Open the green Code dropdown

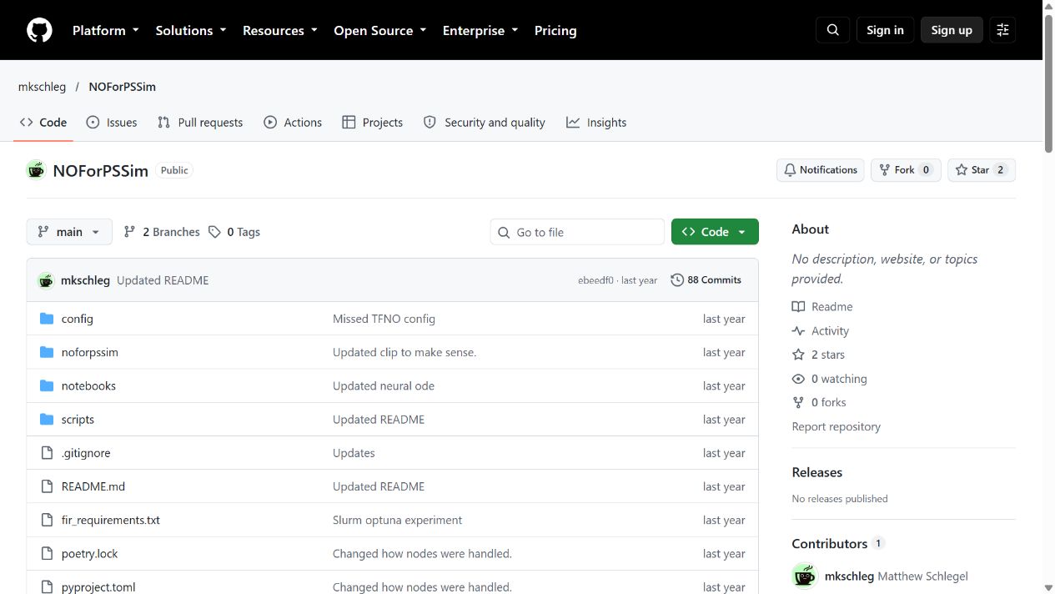click(715, 232)
